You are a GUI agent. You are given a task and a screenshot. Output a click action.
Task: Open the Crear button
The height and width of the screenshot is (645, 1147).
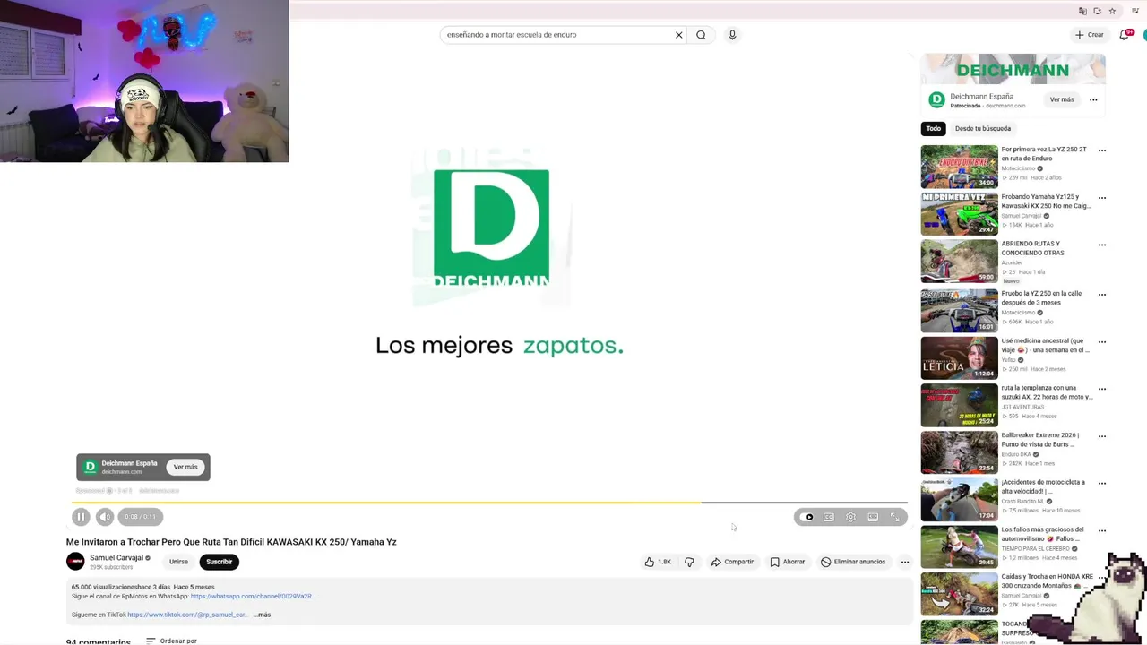tap(1090, 35)
